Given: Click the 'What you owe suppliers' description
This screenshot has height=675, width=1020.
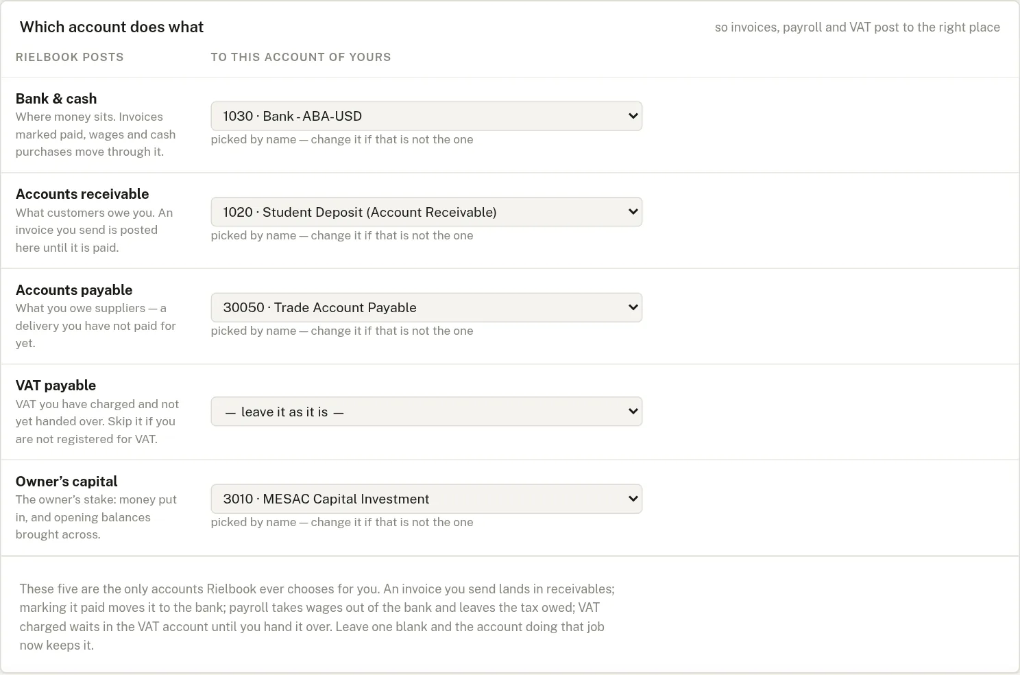Looking at the screenshot, I should pyautogui.click(x=96, y=326).
